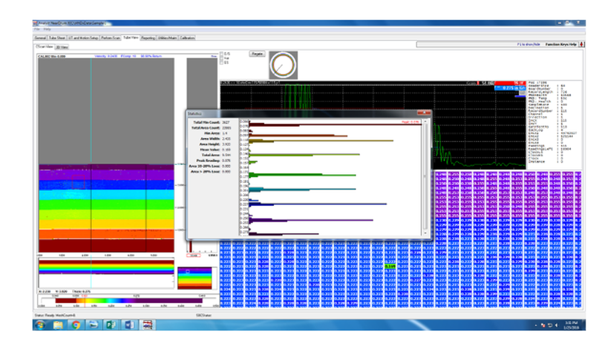Click the Statistics scrollbar up arrow
Screen dimensions: 605x362
(x=425, y=121)
